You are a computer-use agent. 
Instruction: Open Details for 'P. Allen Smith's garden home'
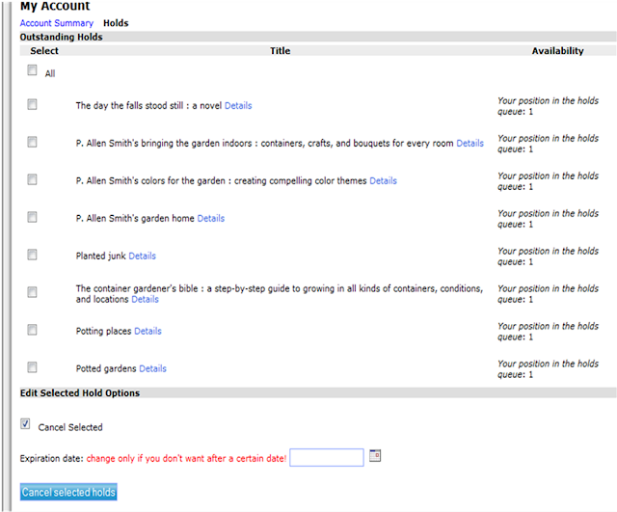tap(210, 219)
